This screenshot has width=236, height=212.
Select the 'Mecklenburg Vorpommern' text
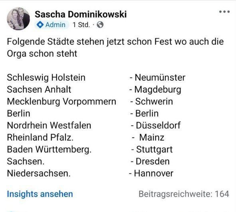61,101
